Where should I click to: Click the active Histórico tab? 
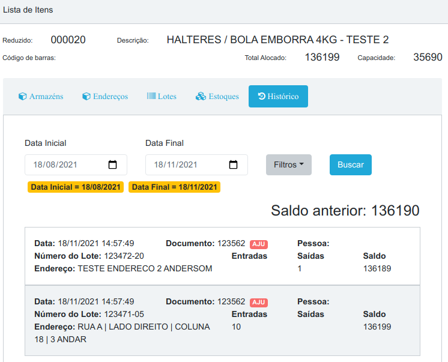pos(278,96)
